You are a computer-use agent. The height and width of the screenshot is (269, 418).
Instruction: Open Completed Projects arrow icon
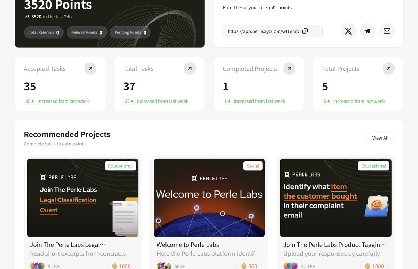pyautogui.click(x=289, y=69)
